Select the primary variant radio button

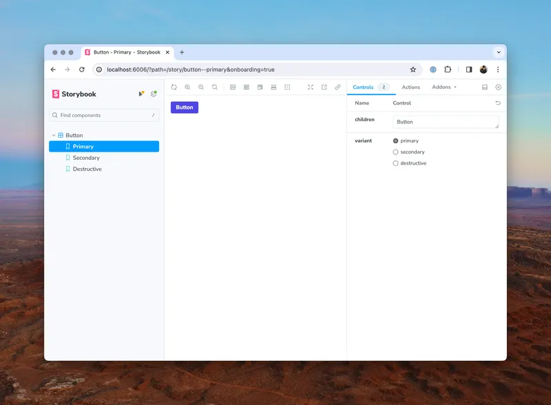(395, 141)
